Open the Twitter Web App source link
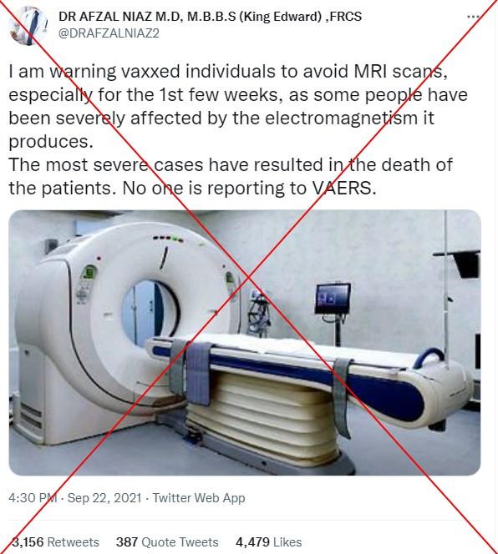498x554 pixels. [x=199, y=498]
